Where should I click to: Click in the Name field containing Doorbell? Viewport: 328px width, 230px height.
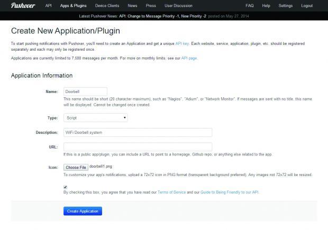click(85, 91)
